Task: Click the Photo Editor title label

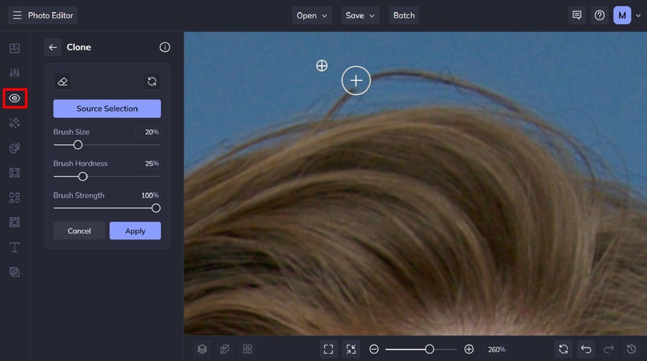Action: (50, 15)
